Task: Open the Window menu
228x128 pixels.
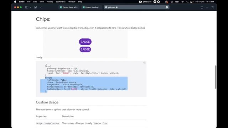Action: click(x=72, y=2)
